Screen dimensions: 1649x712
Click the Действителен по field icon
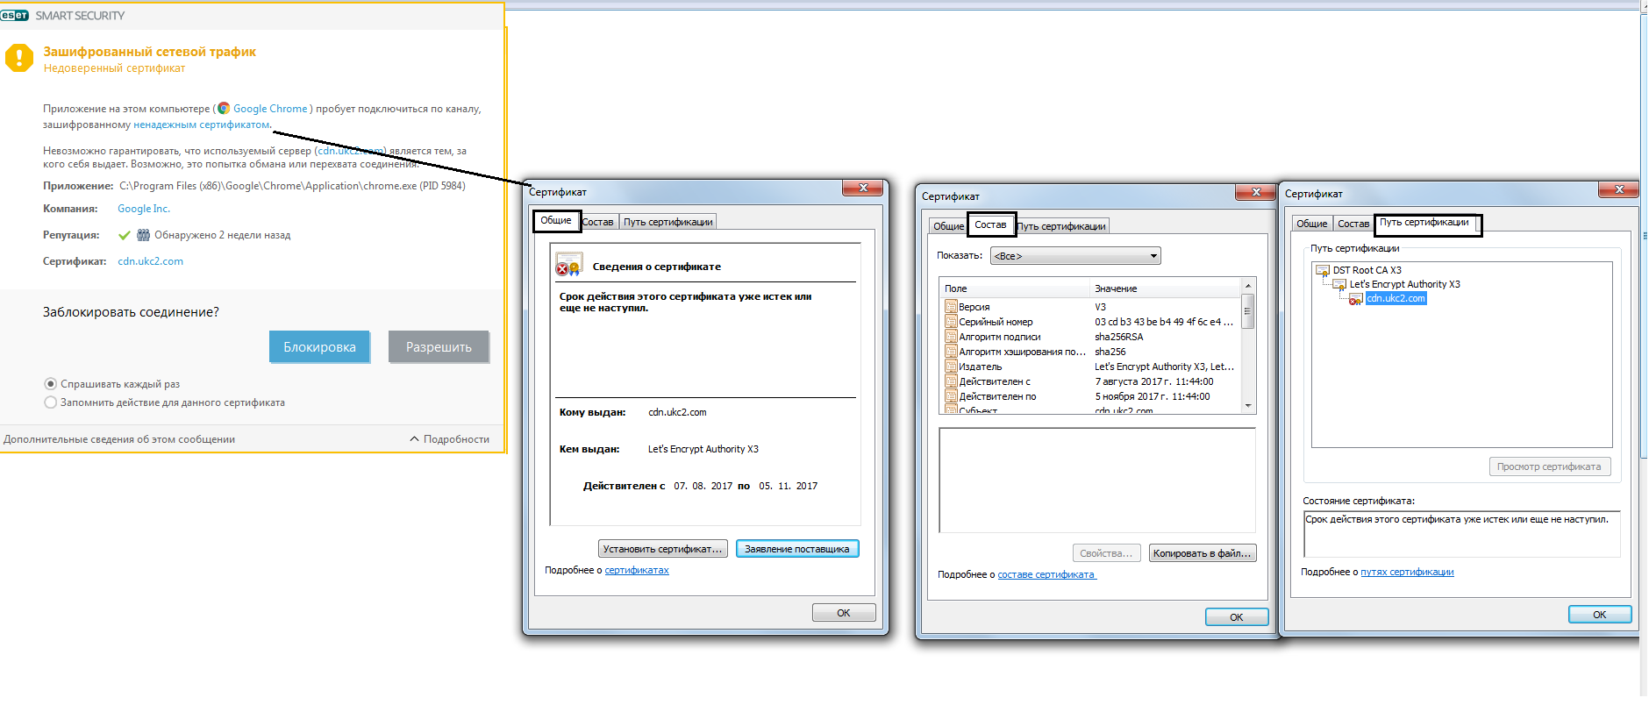951,396
